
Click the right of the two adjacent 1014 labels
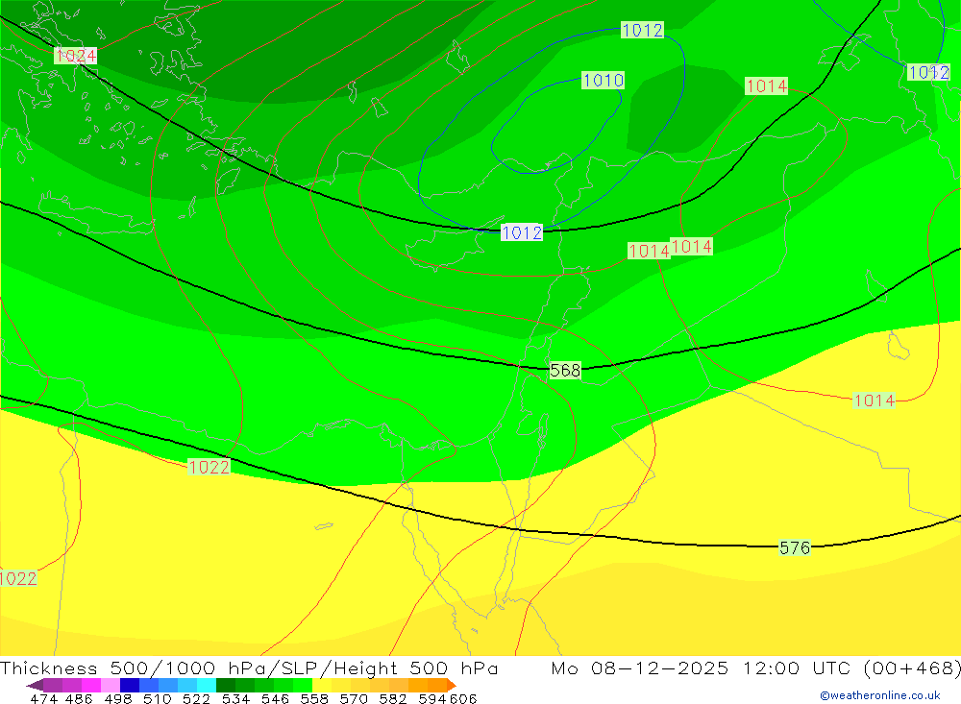pyautogui.click(x=691, y=246)
